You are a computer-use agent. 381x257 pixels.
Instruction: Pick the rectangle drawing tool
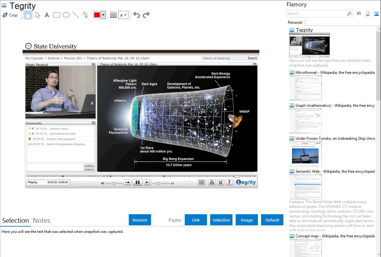point(56,15)
